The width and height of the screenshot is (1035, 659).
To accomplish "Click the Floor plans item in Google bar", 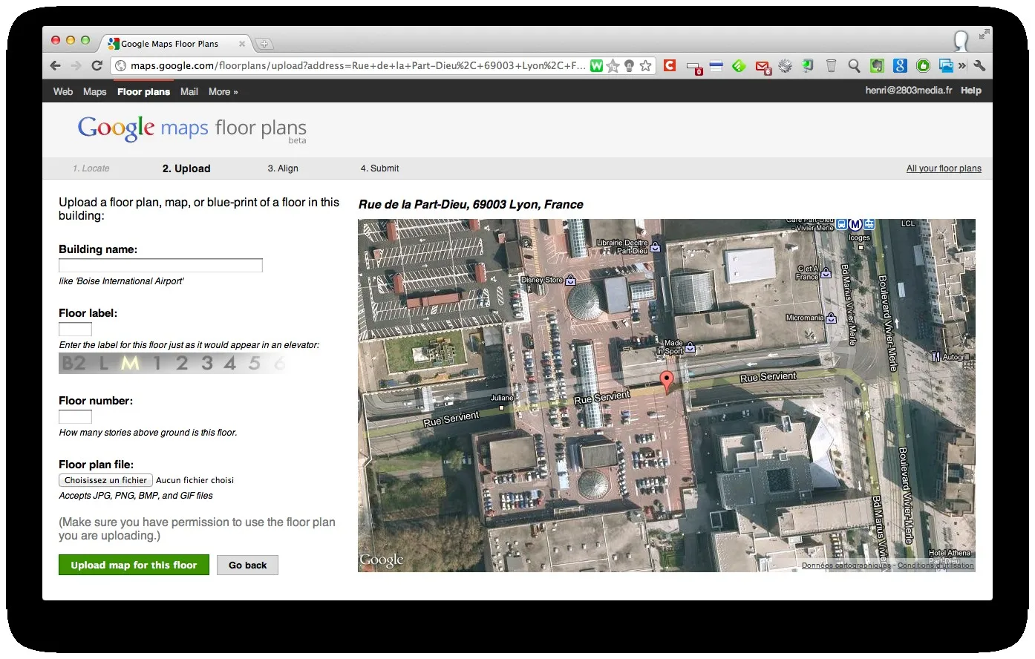I will pyautogui.click(x=143, y=92).
